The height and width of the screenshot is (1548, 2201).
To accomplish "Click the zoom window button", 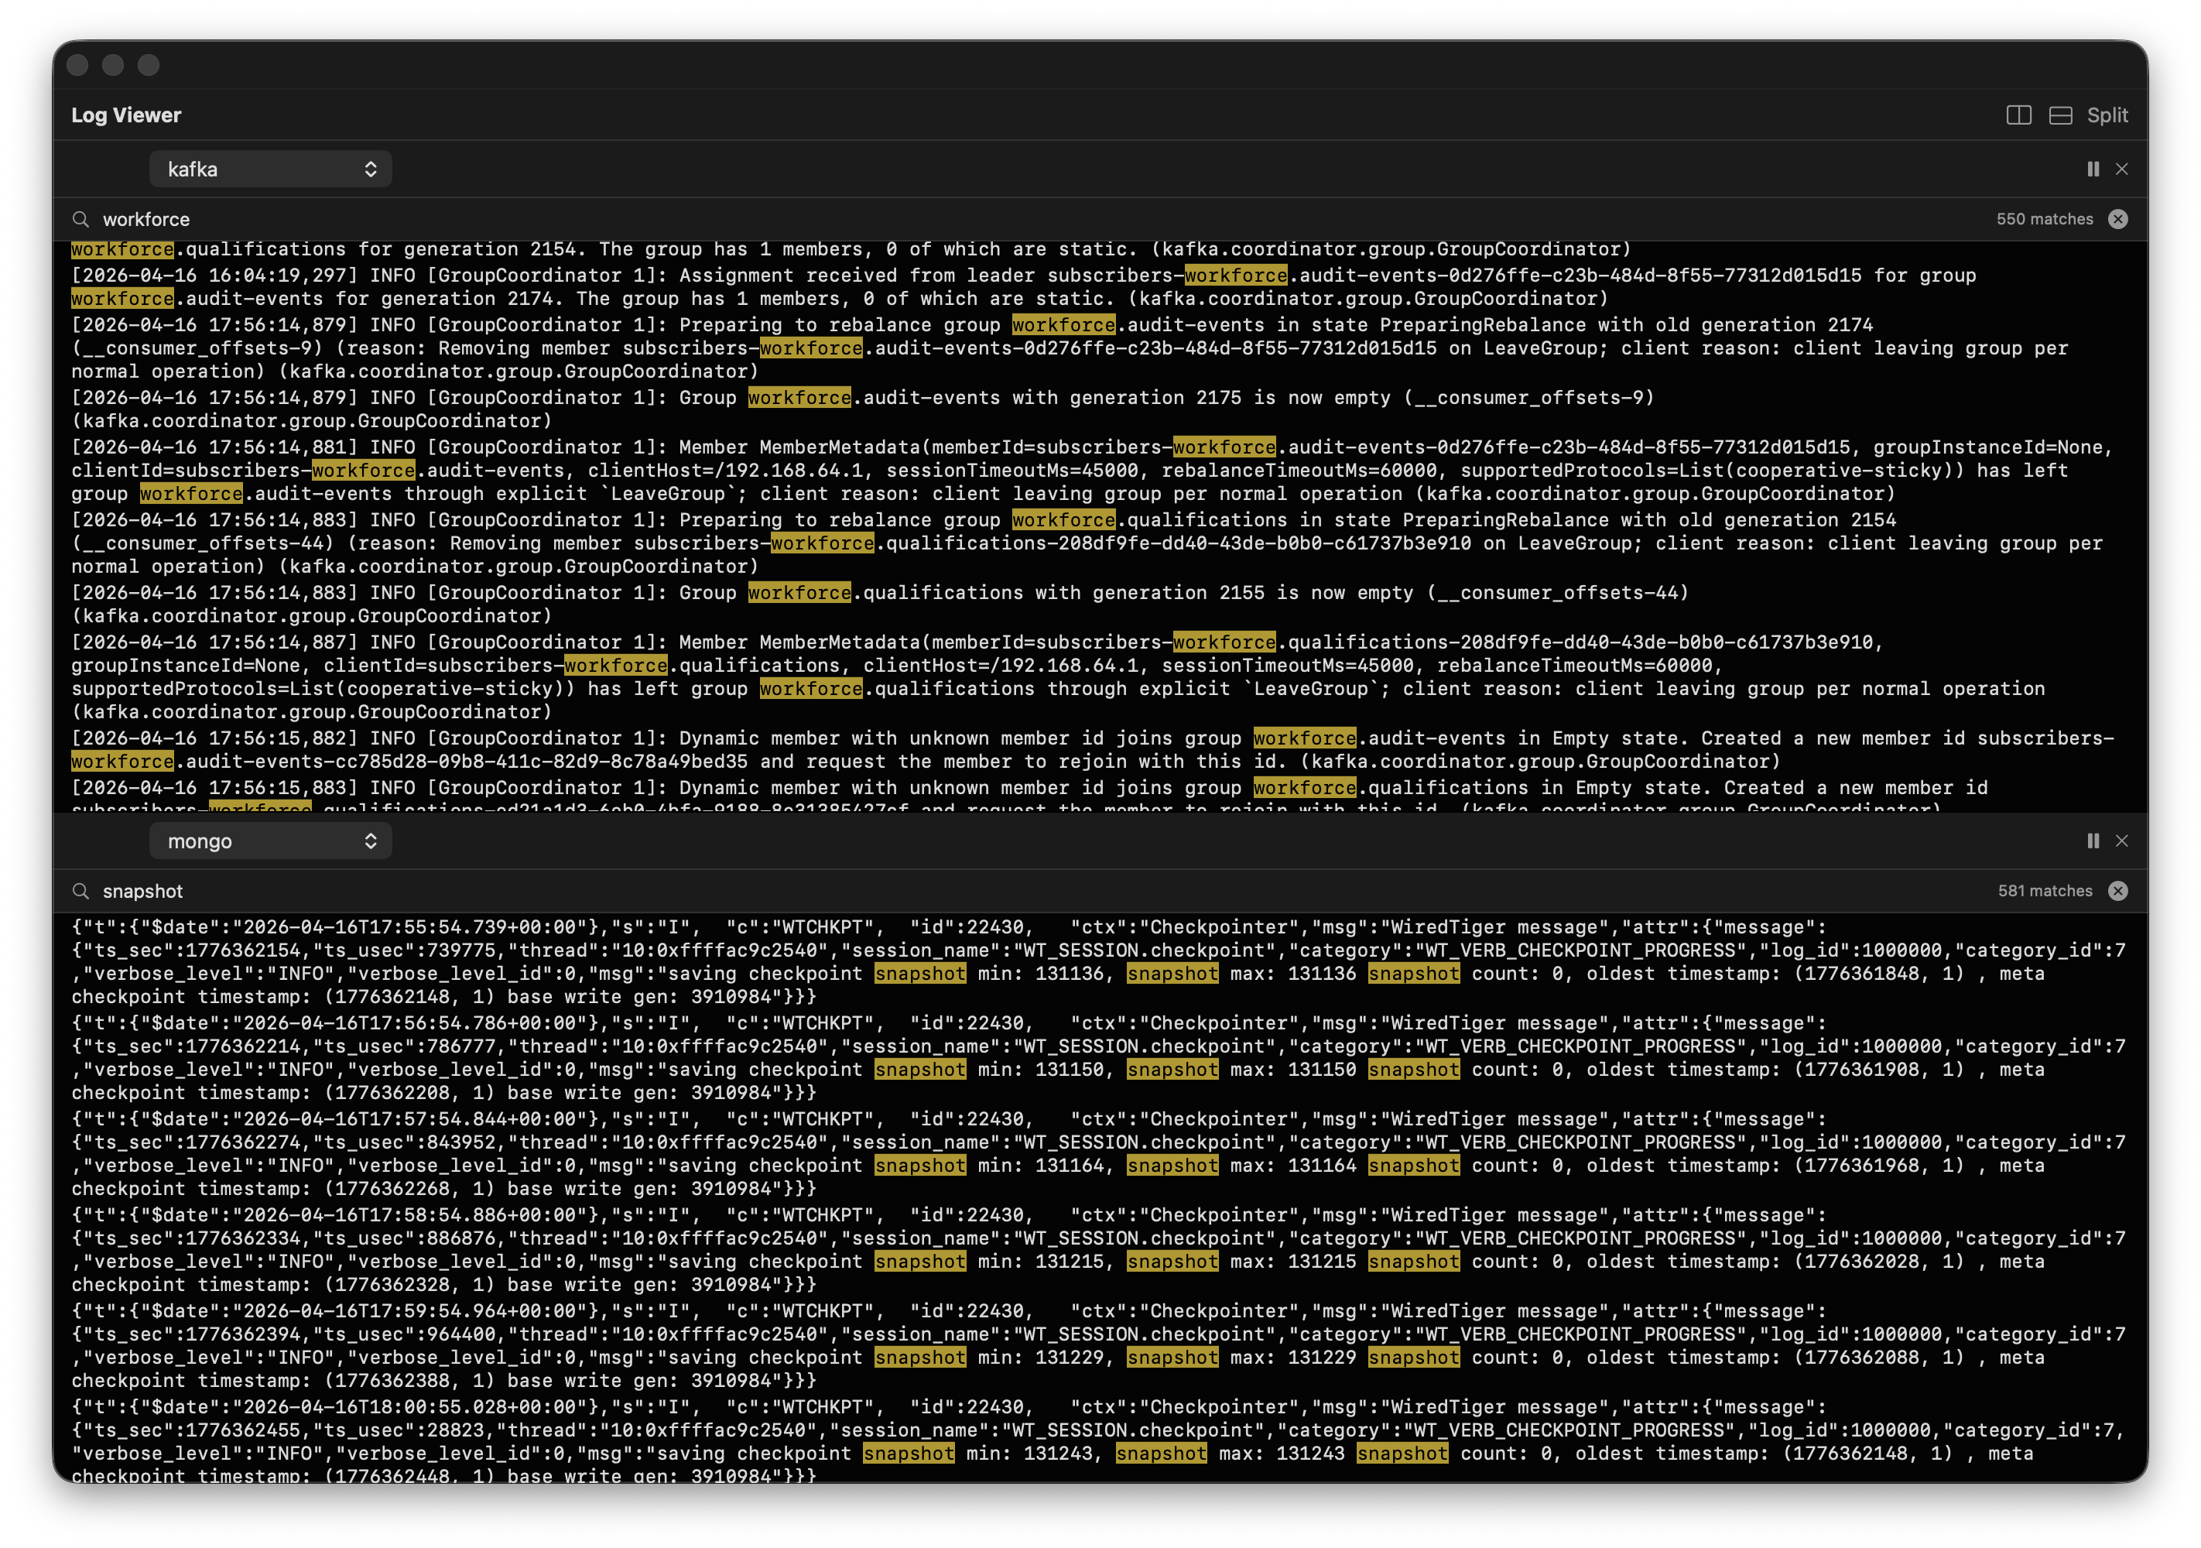I will click(x=149, y=65).
